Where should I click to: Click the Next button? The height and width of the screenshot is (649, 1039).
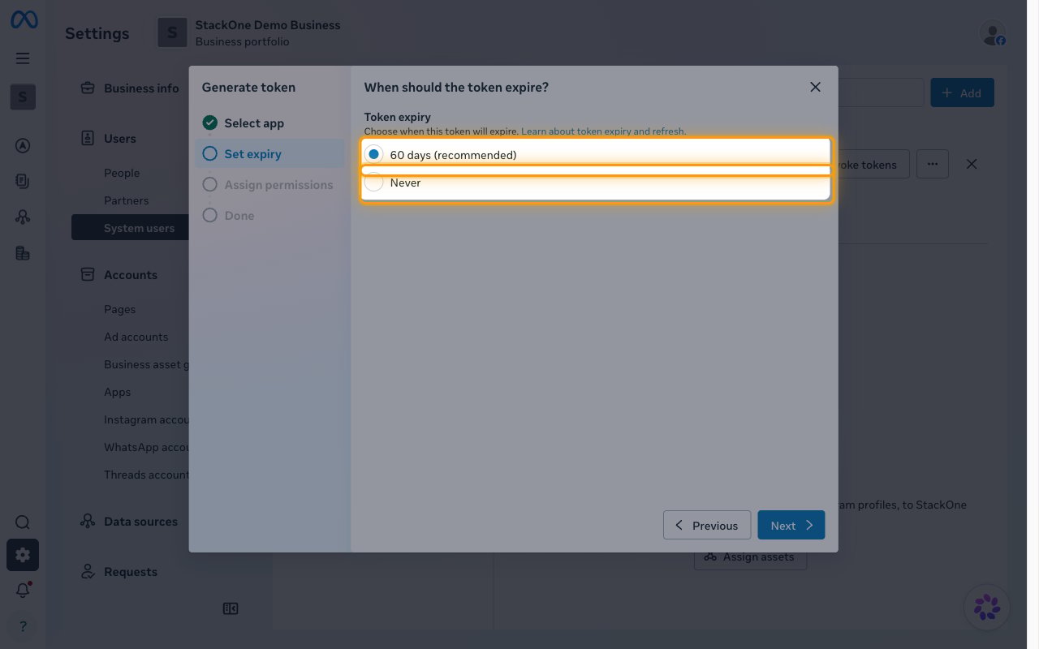click(791, 525)
